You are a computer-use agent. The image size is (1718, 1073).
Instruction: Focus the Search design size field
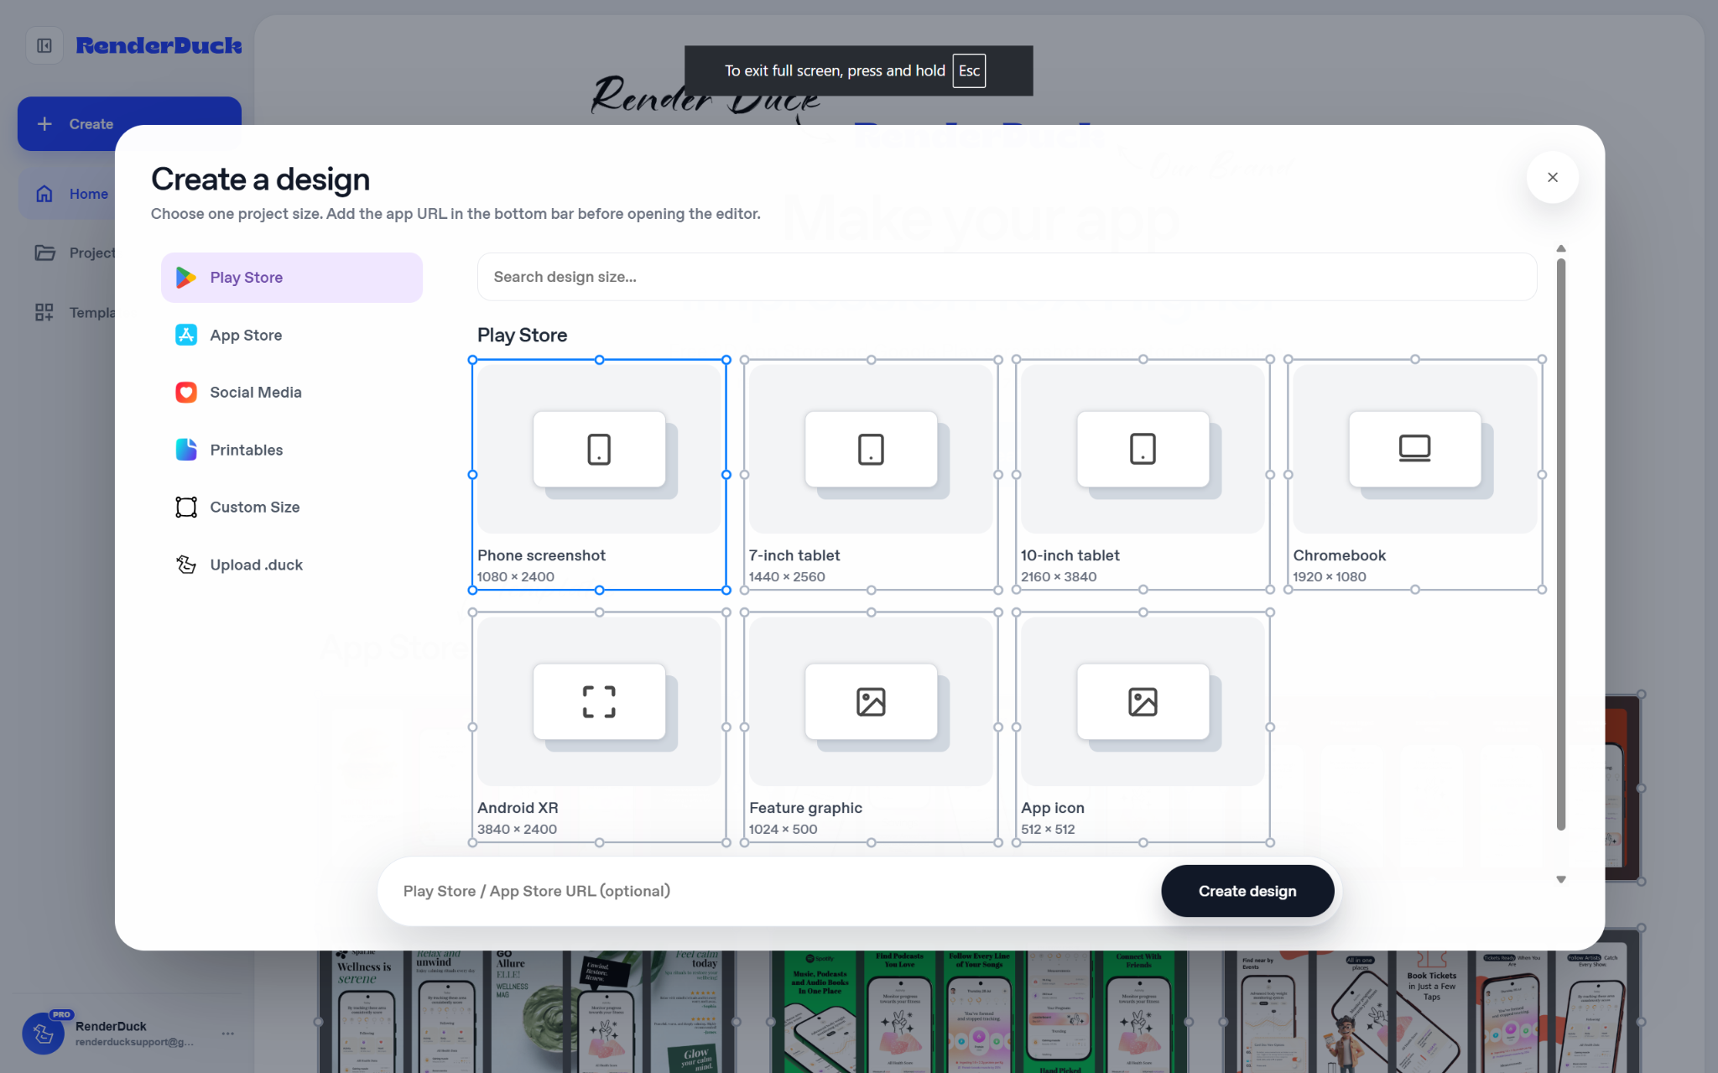1007,277
